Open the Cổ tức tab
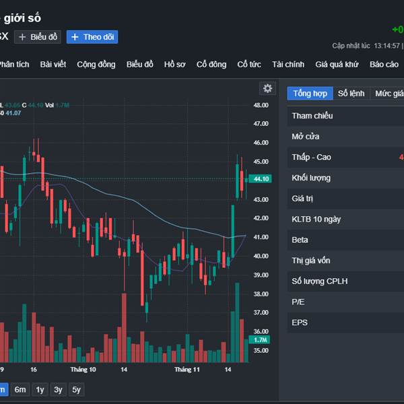This screenshot has height=404, width=404. point(249,65)
